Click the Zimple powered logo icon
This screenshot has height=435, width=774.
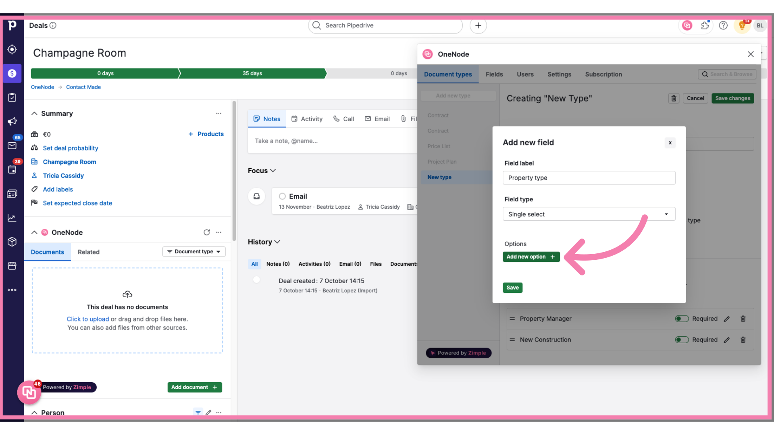click(29, 392)
